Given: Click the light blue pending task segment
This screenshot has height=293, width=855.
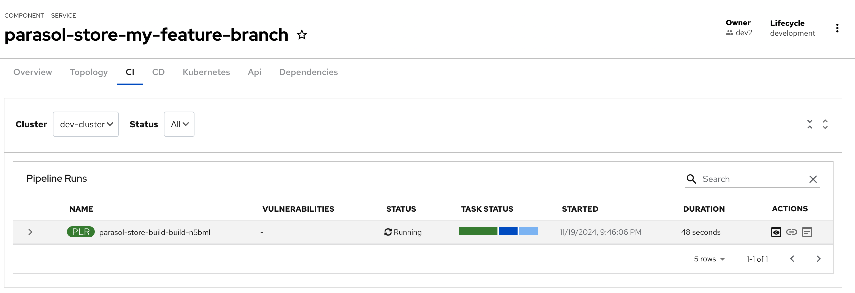Looking at the screenshot, I should click(x=528, y=231).
